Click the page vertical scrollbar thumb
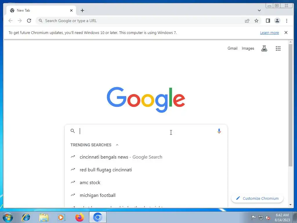Viewport: 297px width, 223px height. tap(290, 105)
